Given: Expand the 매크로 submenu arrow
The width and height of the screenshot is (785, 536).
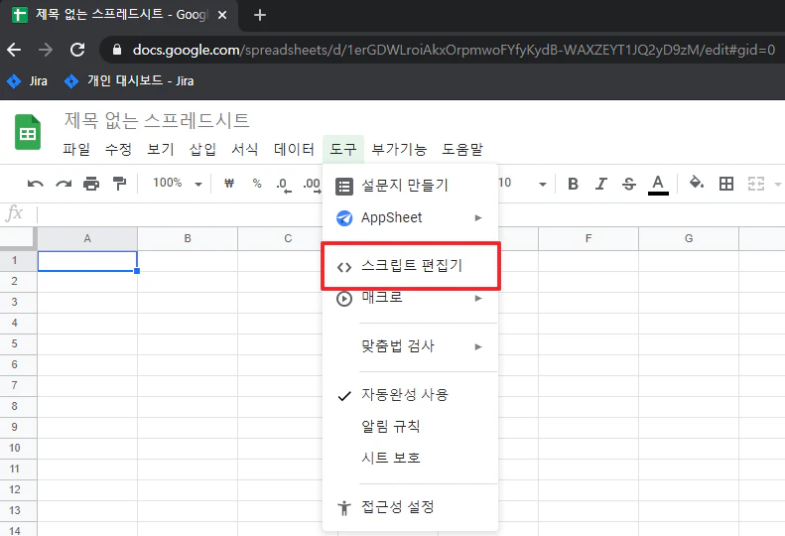Looking at the screenshot, I should 478,299.
